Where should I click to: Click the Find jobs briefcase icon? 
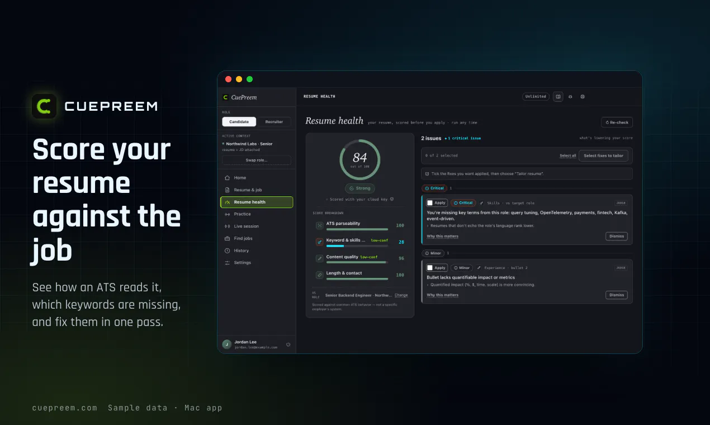pos(228,239)
